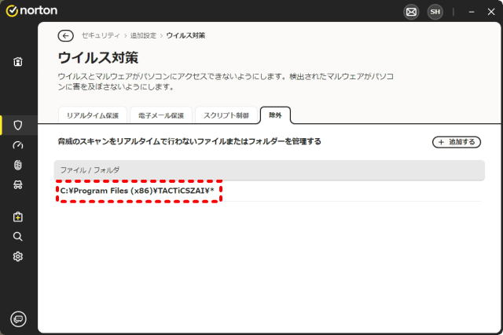
Task: Switch to the スクリプト制御 tab
Action: pyautogui.click(x=226, y=115)
